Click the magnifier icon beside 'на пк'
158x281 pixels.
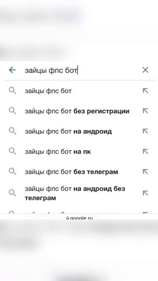(x=12, y=151)
